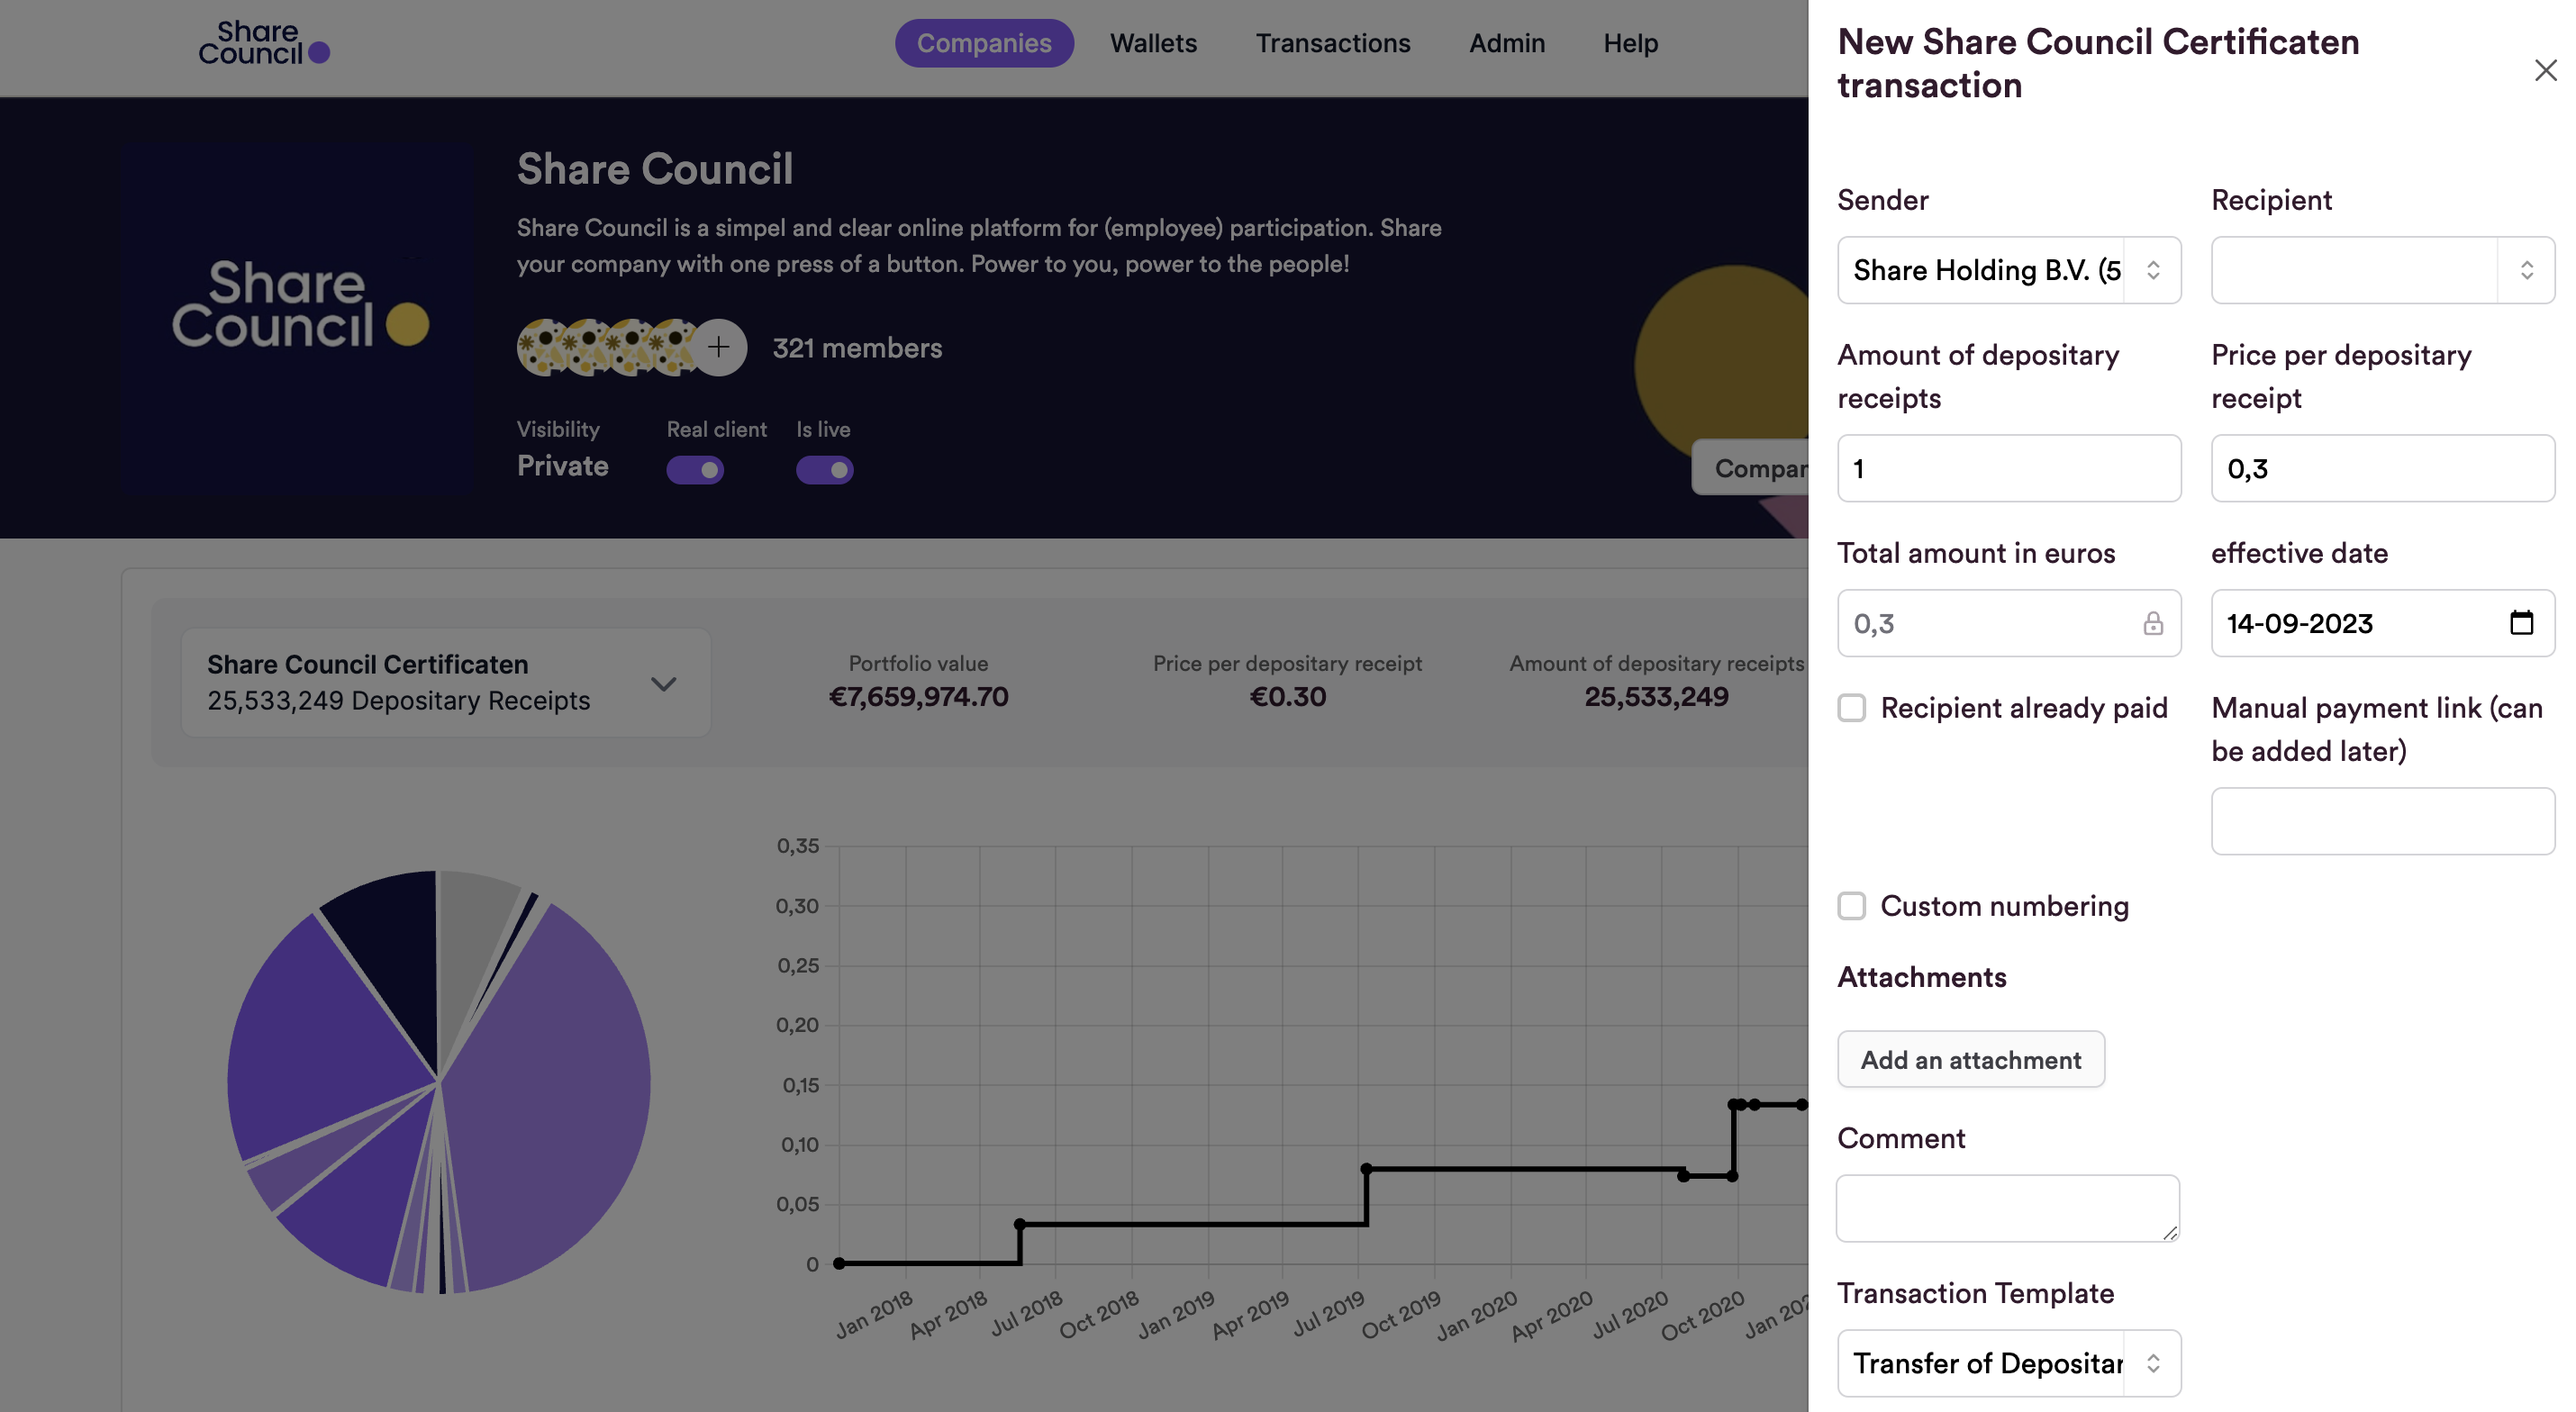Image resolution: width=2576 pixels, height=1412 pixels.
Task: Click the Share Council logo in header
Action: click(264, 43)
